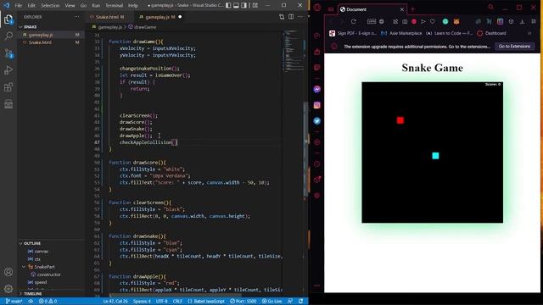This screenshot has width=543, height=305.
Task: Open Sign PDF bookmark
Action: tap(353, 33)
